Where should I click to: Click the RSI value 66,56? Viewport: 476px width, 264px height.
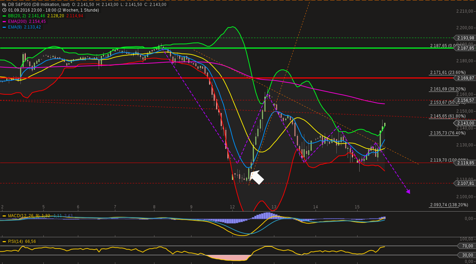coord(31,241)
